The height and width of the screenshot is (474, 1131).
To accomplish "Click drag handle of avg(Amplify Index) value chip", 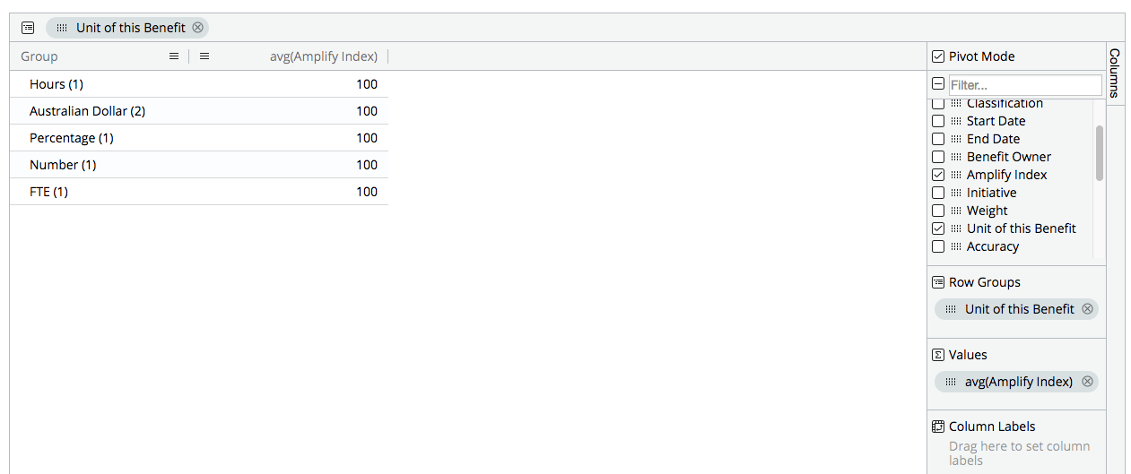I will (x=951, y=382).
